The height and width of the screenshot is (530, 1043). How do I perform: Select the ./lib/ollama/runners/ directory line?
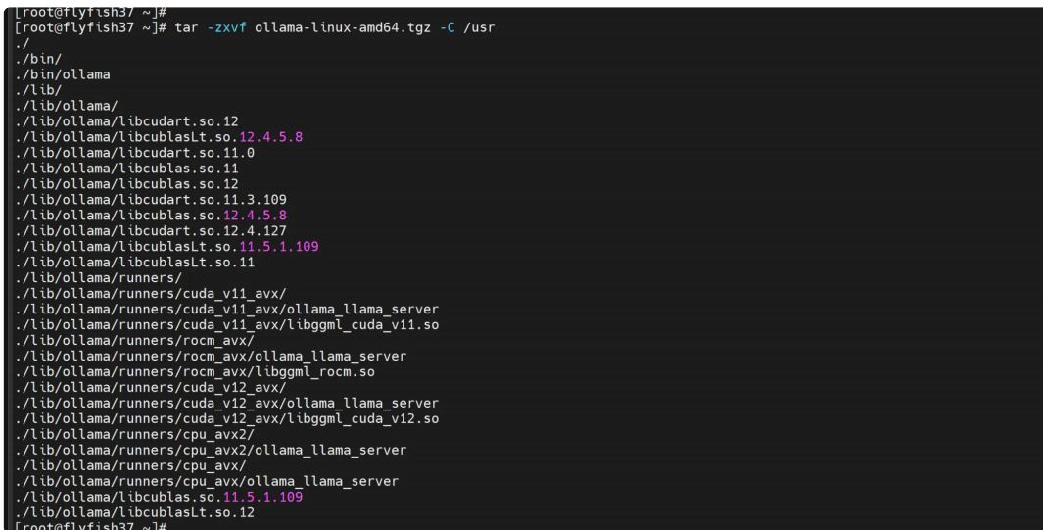click(x=99, y=278)
